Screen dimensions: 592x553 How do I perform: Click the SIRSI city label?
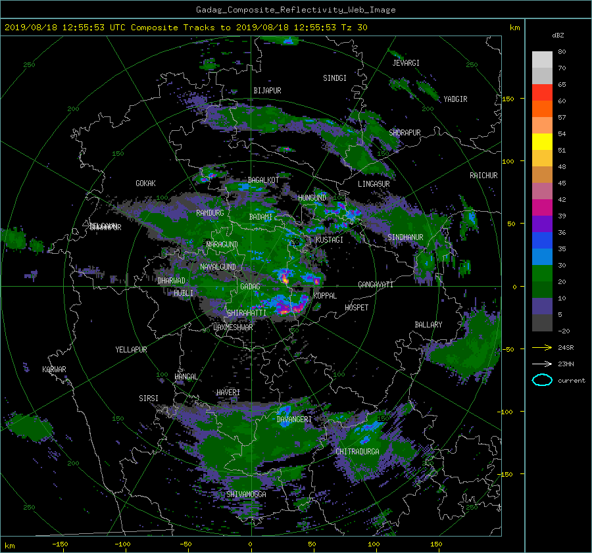[149, 398]
